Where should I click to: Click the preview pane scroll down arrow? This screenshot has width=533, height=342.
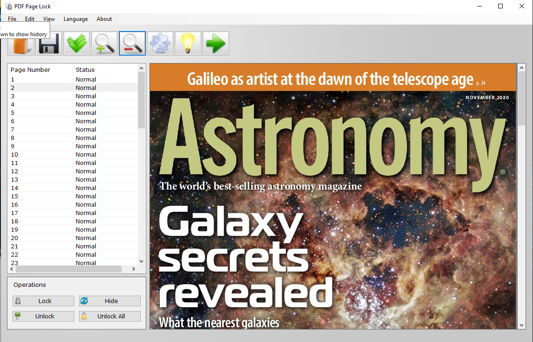[x=522, y=325]
